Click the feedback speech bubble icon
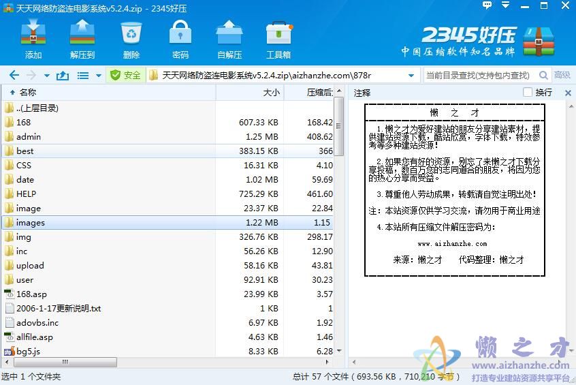 pyautogui.click(x=487, y=5)
